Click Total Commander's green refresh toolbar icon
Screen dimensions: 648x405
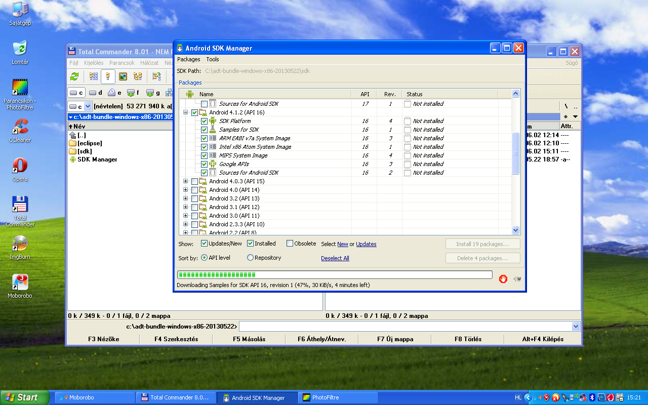click(x=74, y=76)
